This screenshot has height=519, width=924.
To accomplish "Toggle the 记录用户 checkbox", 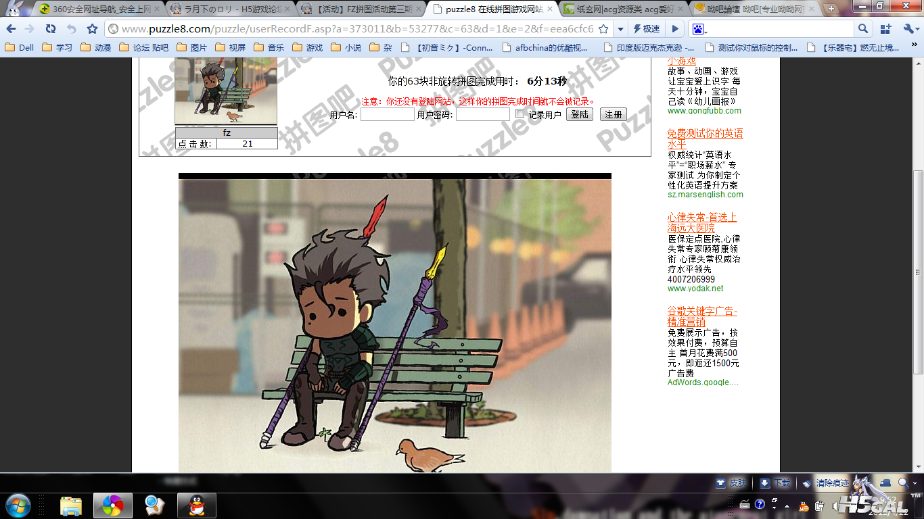I will 519,114.
